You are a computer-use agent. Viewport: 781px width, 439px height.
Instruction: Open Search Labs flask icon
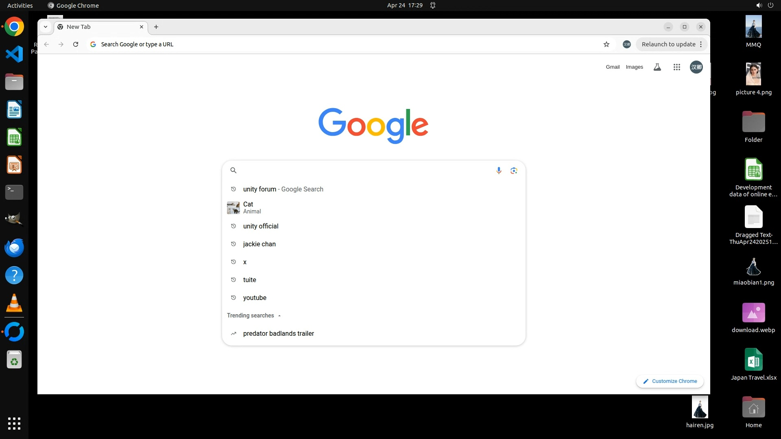(x=657, y=67)
